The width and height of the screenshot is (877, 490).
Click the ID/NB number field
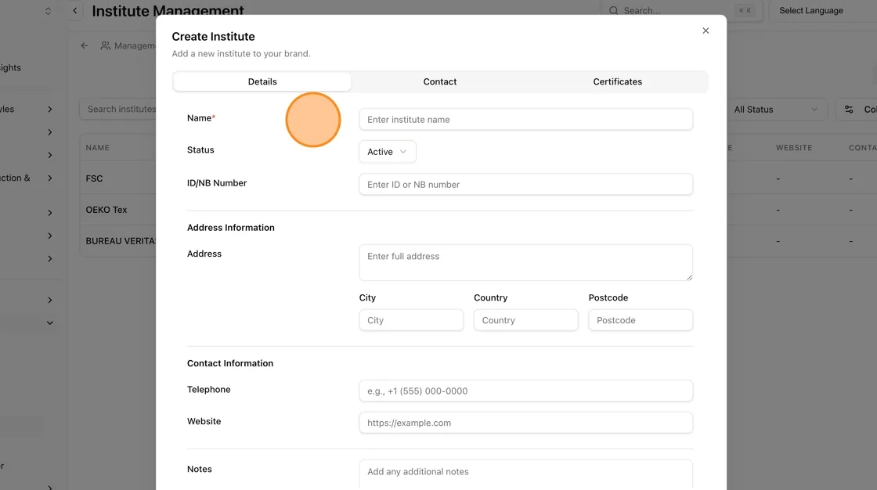point(525,185)
